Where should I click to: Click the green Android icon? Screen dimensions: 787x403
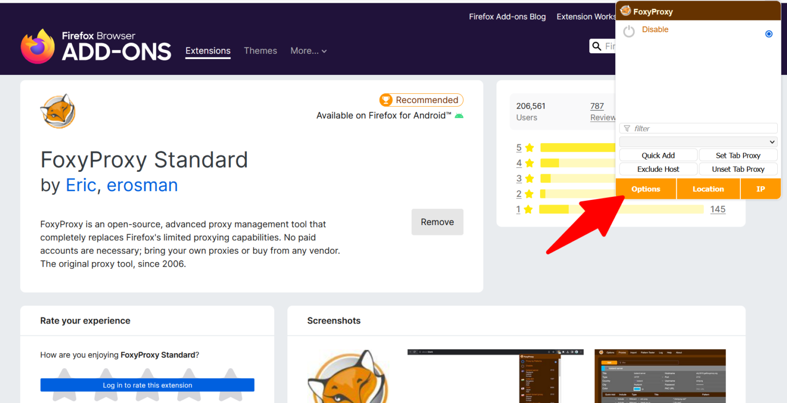coord(459,116)
